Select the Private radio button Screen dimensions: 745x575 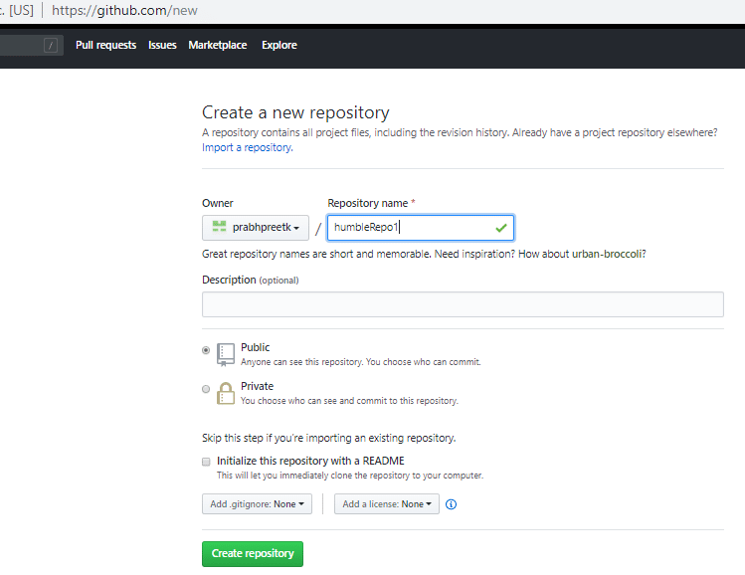(x=206, y=389)
